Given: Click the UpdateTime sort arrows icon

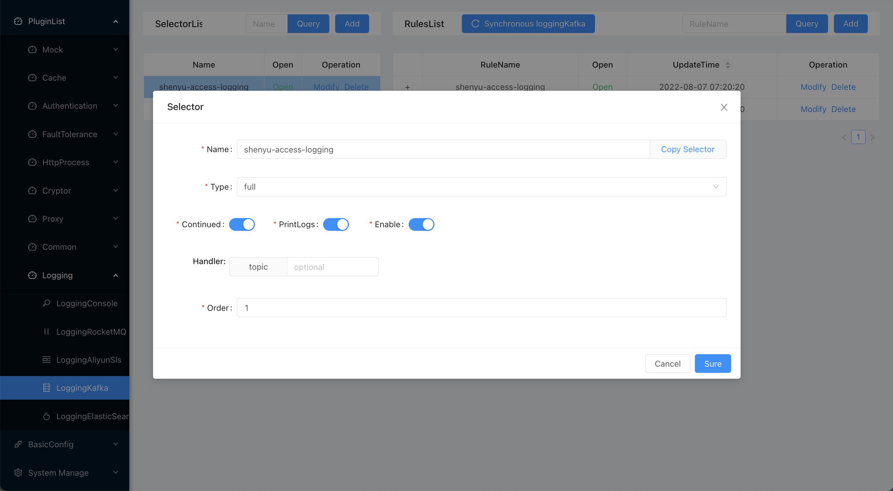Looking at the screenshot, I should pyautogui.click(x=728, y=65).
